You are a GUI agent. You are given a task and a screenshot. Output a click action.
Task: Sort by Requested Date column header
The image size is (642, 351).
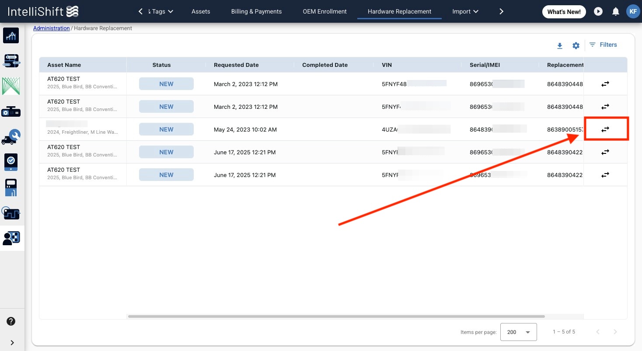[x=236, y=65]
